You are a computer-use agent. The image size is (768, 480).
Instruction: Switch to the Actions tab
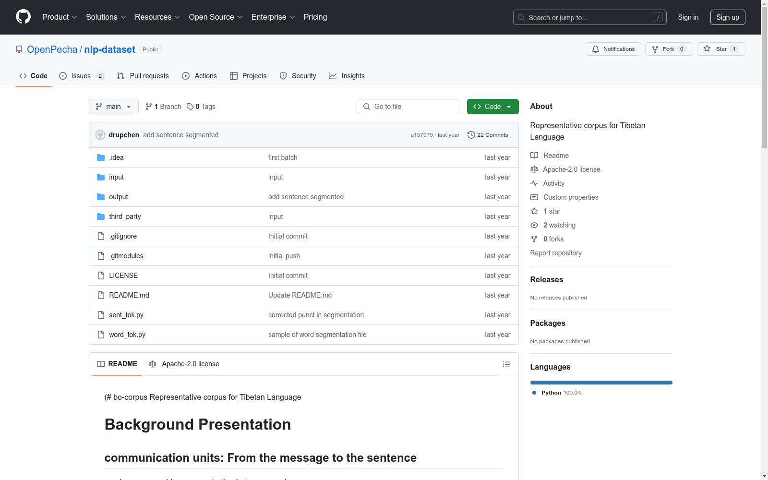coord(199,76)
